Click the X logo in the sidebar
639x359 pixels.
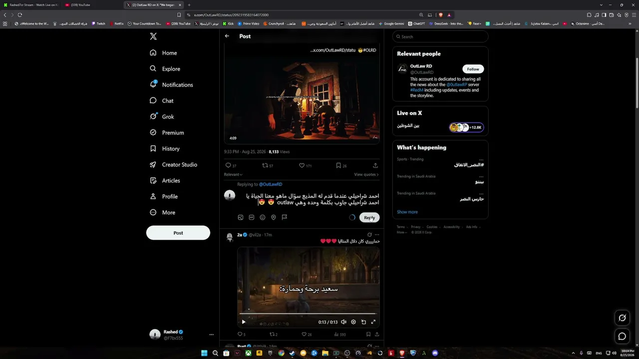click(x=153, y=36)
